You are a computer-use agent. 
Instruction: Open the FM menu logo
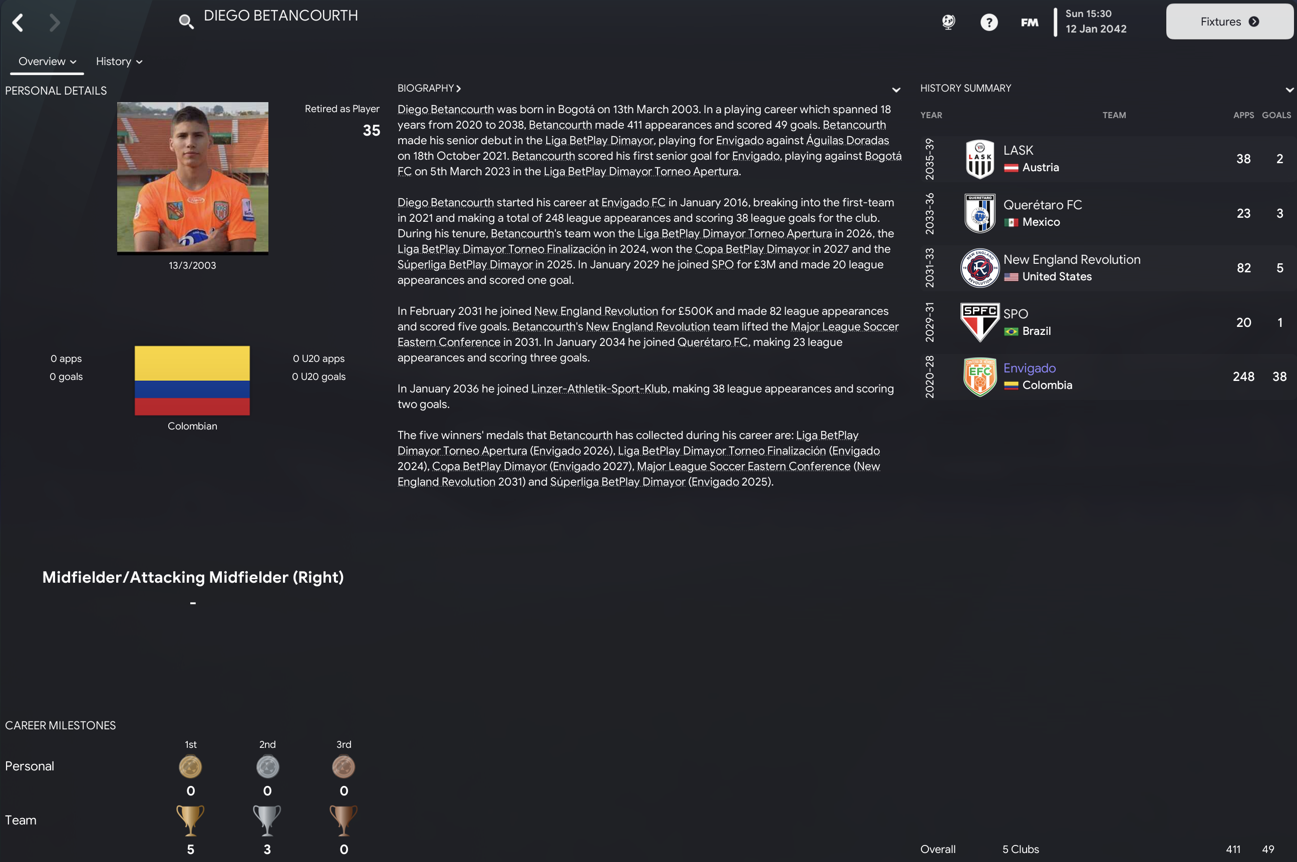click(x=1029, y=23)
